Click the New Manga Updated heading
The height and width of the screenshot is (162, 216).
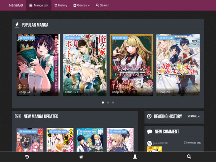click(x=41, y=116)
